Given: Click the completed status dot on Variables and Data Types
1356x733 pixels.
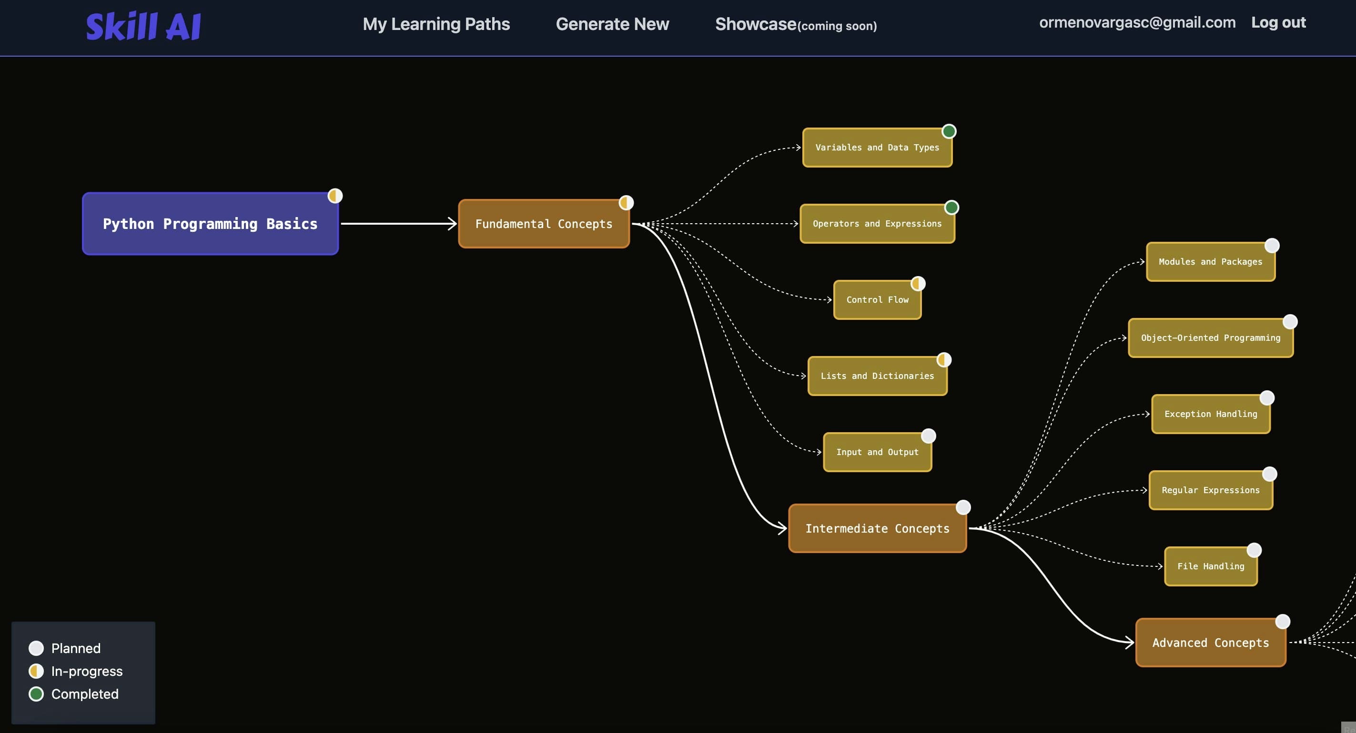Looking at the screenshot, I should 949,131.
